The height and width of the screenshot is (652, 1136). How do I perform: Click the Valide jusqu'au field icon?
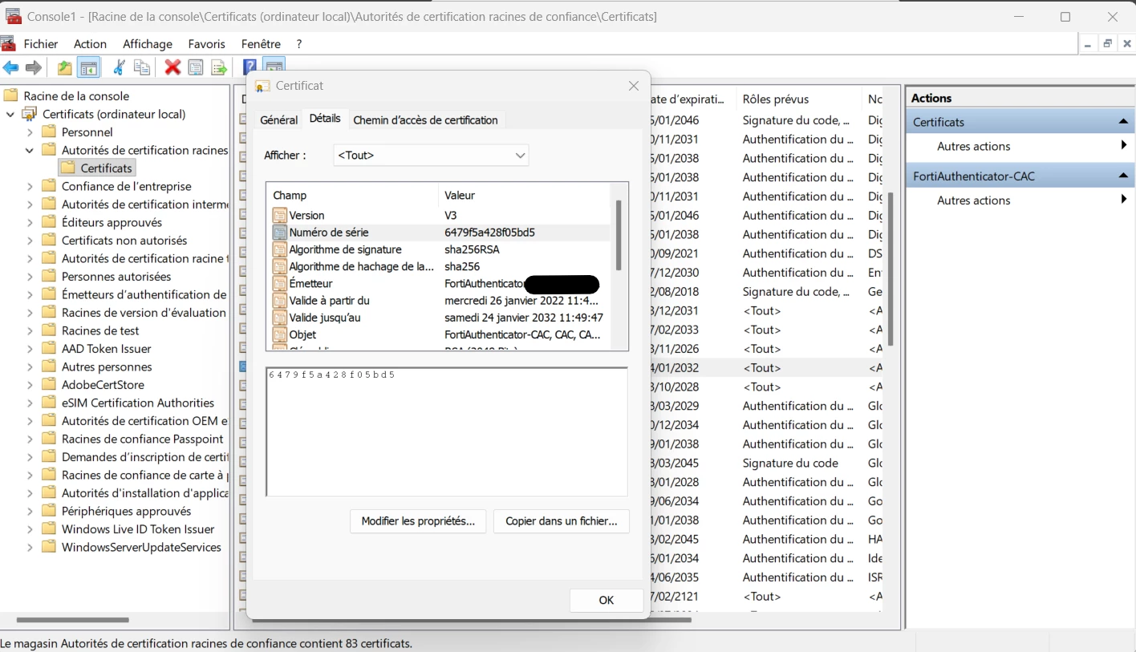[x=280, y=318]
